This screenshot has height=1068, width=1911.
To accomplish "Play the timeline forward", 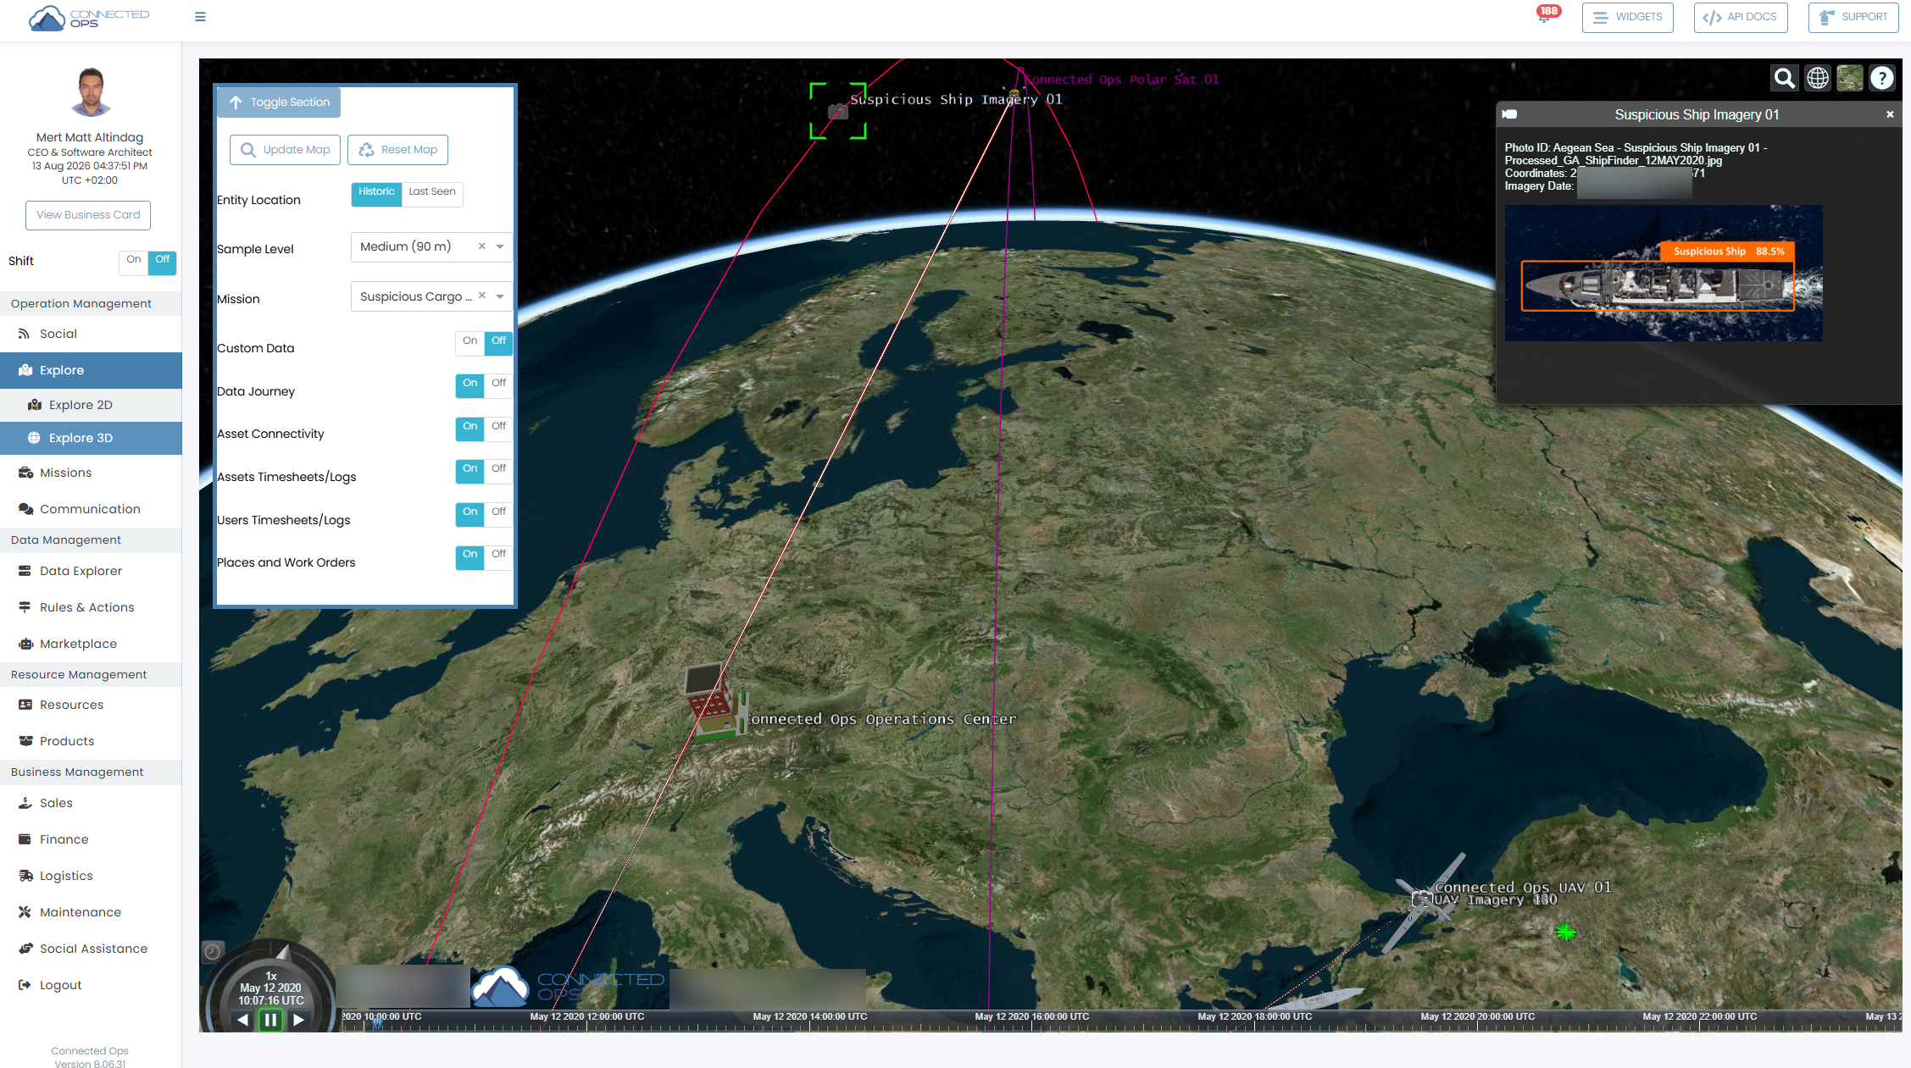I will coord(298,1020).
